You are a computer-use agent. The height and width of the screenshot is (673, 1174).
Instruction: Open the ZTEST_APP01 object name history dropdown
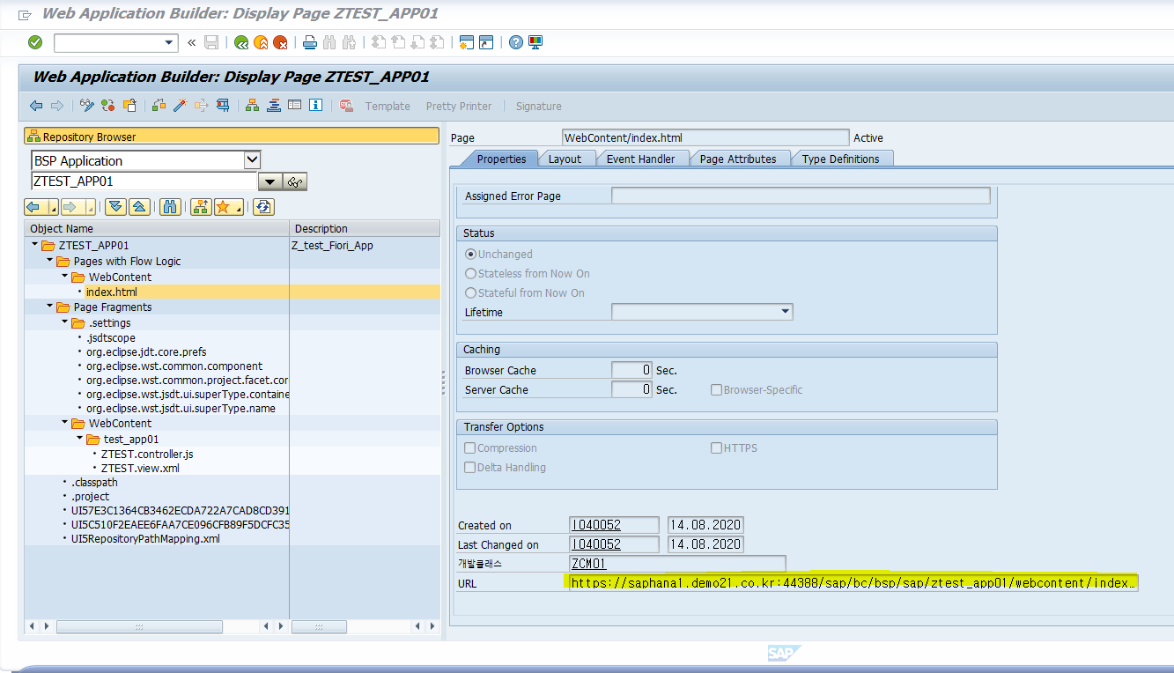(x=269, y=181)
